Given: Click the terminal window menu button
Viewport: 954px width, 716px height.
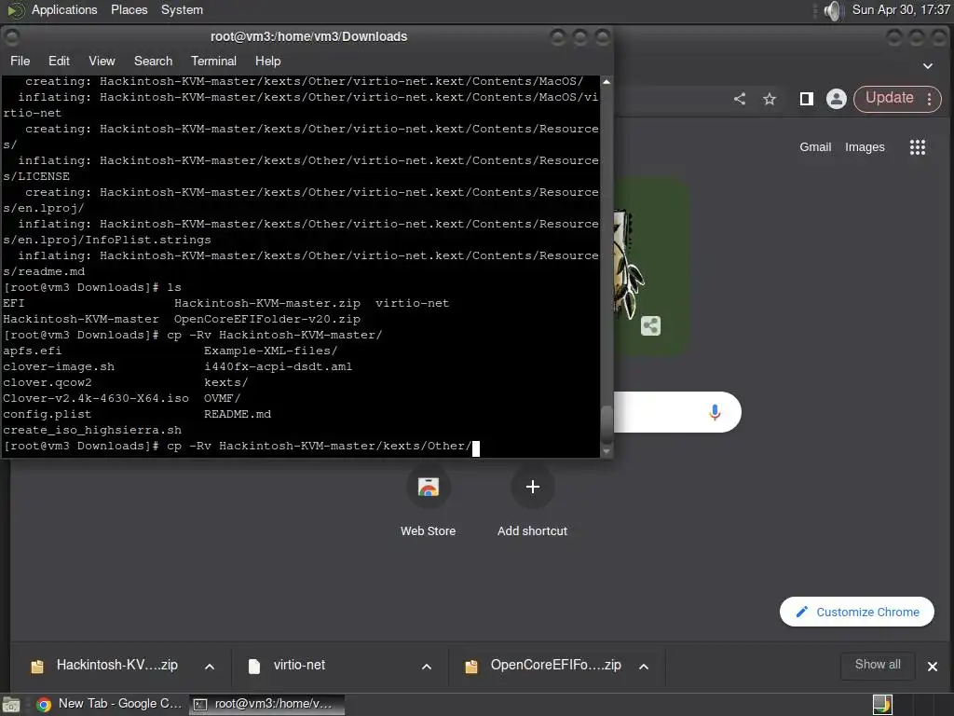Looking at the screenshot, I should coord(11,37).
